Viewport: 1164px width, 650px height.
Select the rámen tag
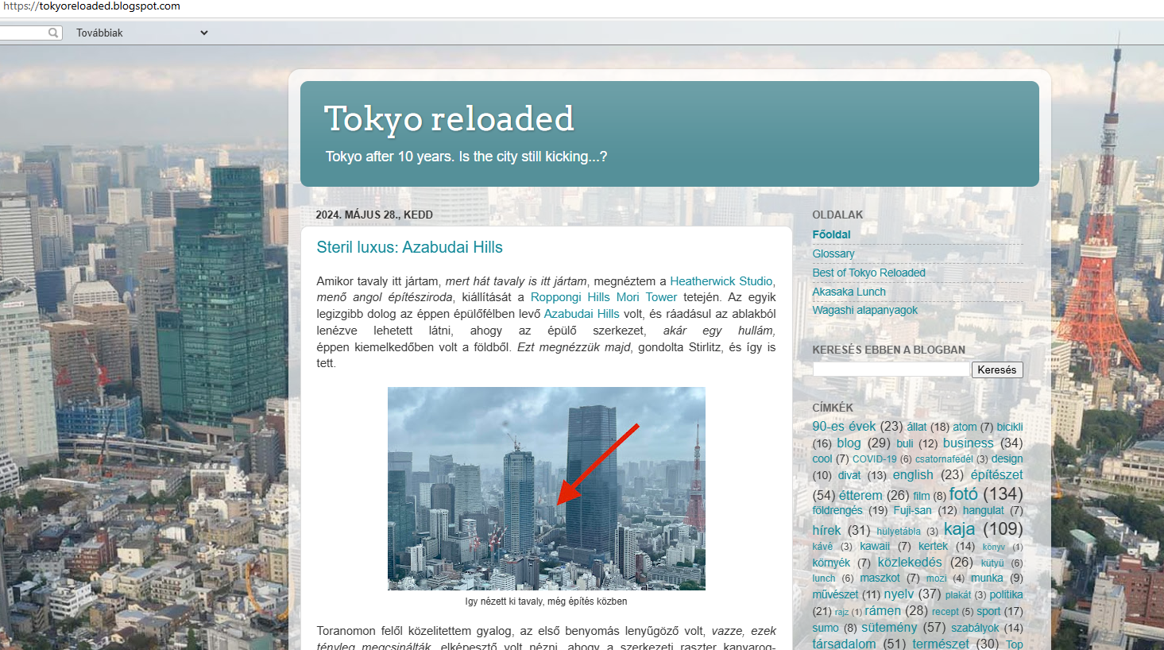tap(883, 610)
